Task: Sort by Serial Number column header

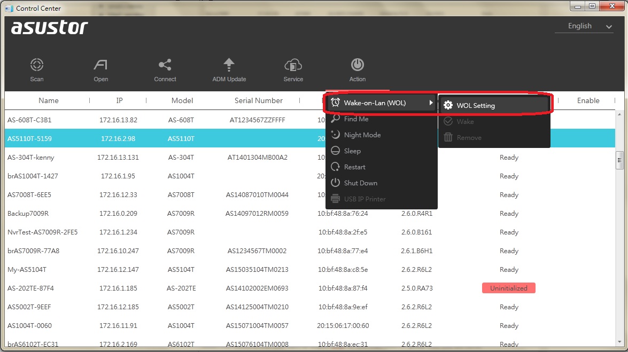Action: pos(259,100)
